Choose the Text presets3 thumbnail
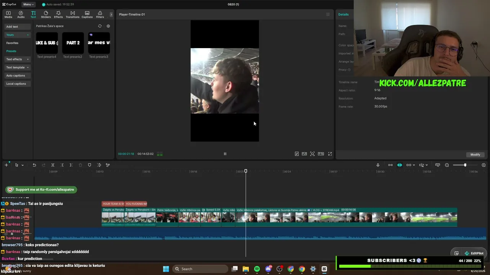Screen dimensions: 490x275 [x=99, y=43]
